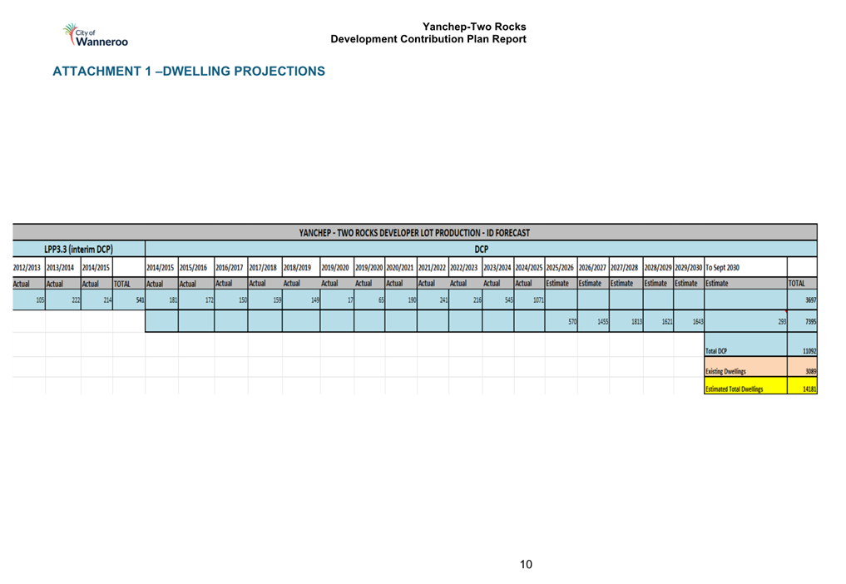Viewport: 846px width, 584px height.
Task: Click the 'To Sept 2030' column header
Action: 722,266
